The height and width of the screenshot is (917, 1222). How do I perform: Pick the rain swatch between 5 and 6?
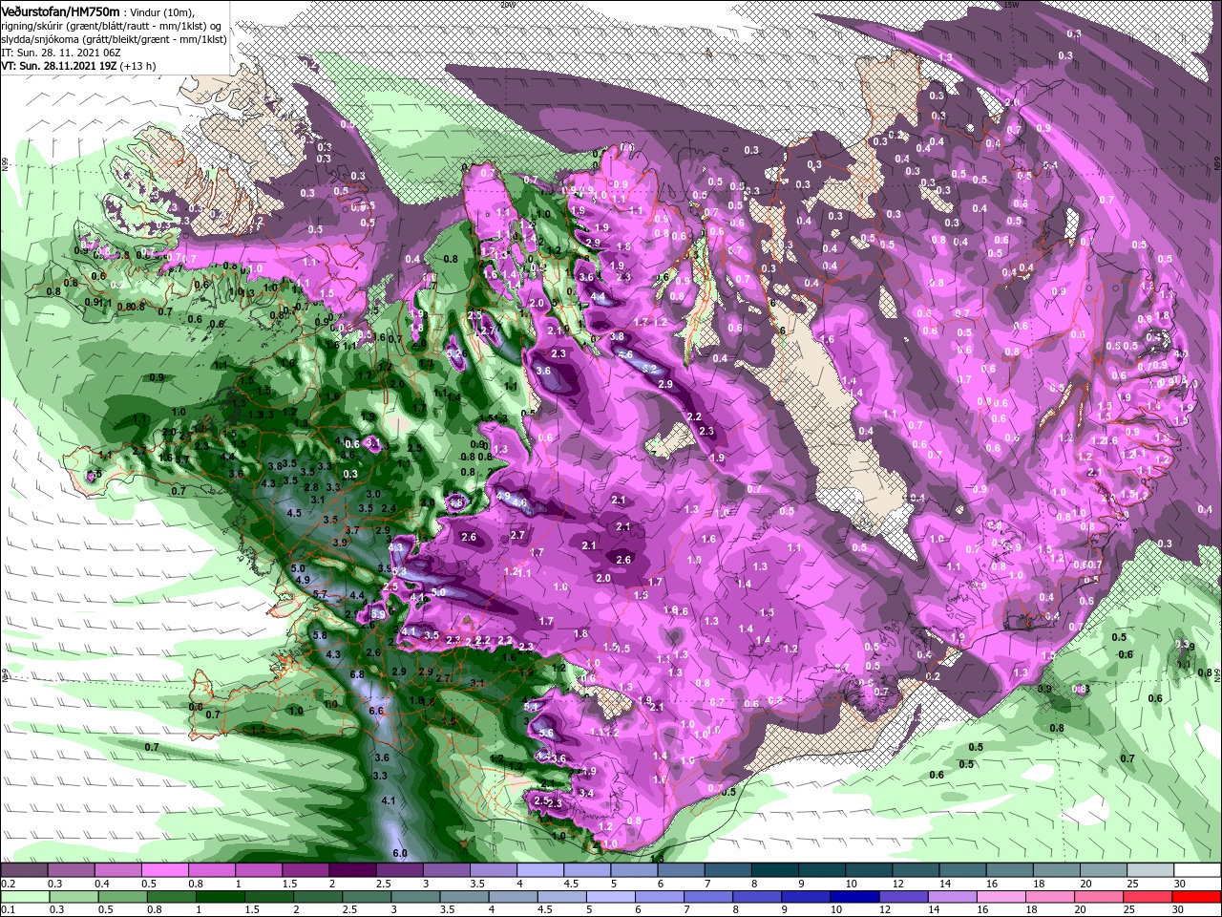click(x=611, y=897)
